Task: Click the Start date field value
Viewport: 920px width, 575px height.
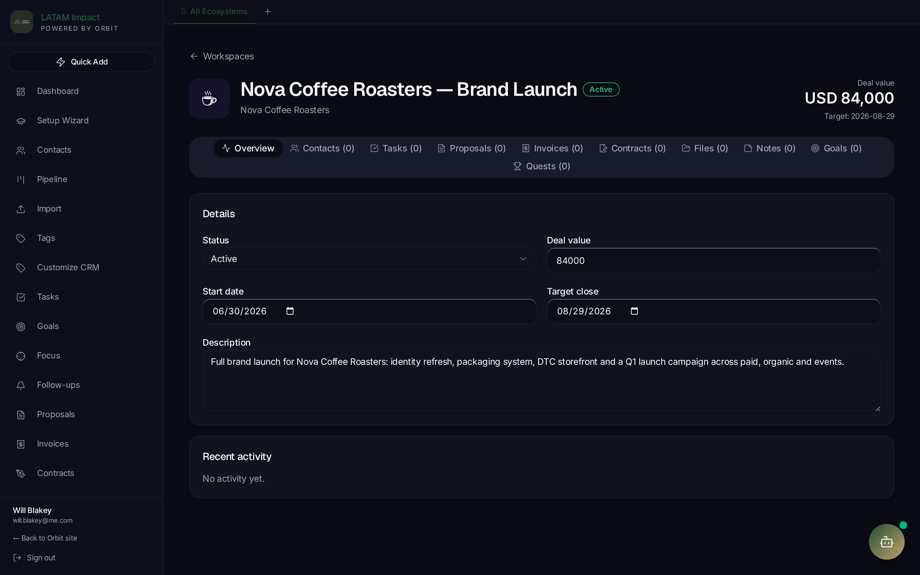Action: pos(240,311)
